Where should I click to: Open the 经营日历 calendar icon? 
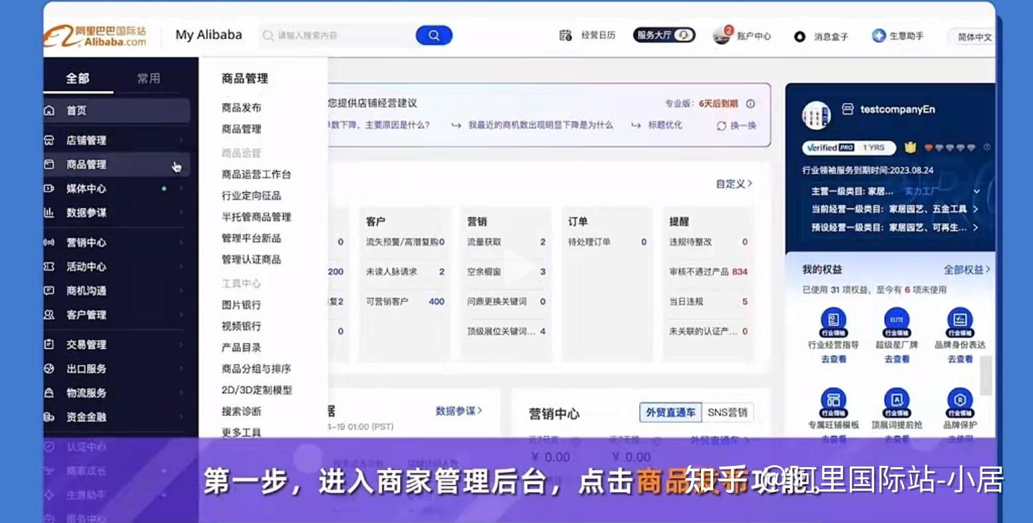click(565, 36)
